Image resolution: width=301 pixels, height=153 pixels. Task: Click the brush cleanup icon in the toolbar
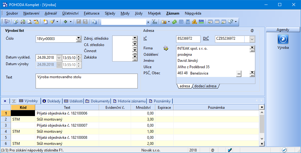tap(52, 22)
